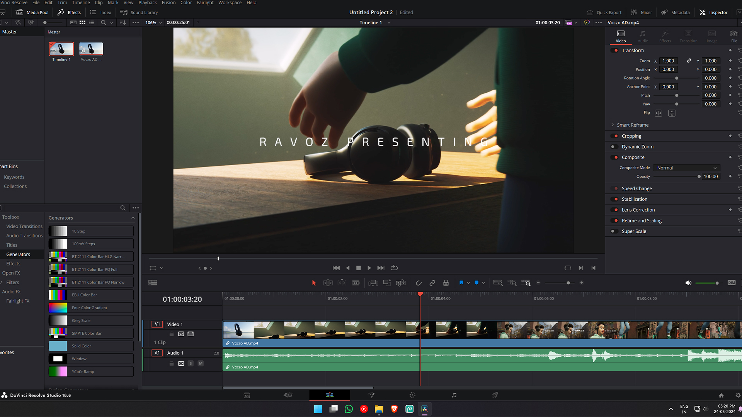The height and width of the screenshot is (417, 742).
Task: Click the Detail Zoom icon
Action: pyautogui.click(x=512, y=283)
